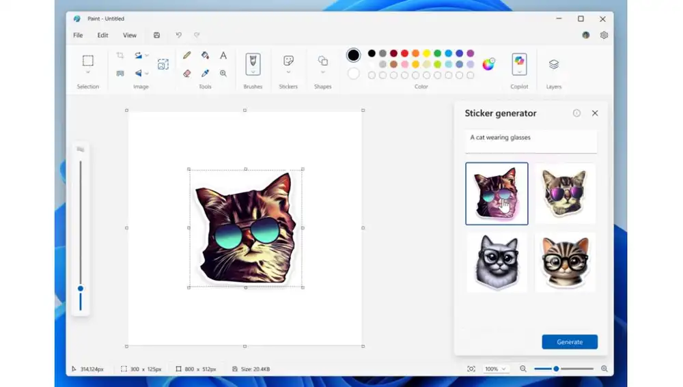The width and height of the screenshot is (683, 387).
Task: Select the Text tool
Action: point(223,55)
